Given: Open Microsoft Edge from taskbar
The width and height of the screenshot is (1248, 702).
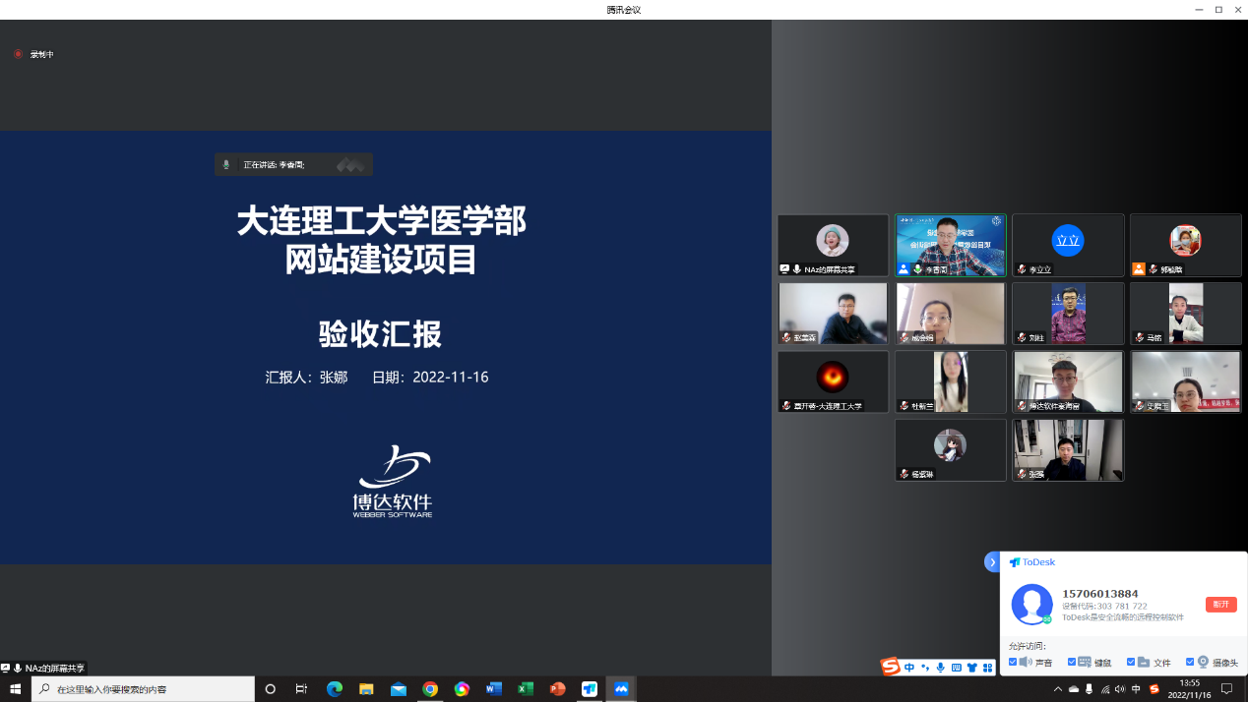Looking at the screenshot, I should click(335, 689).
